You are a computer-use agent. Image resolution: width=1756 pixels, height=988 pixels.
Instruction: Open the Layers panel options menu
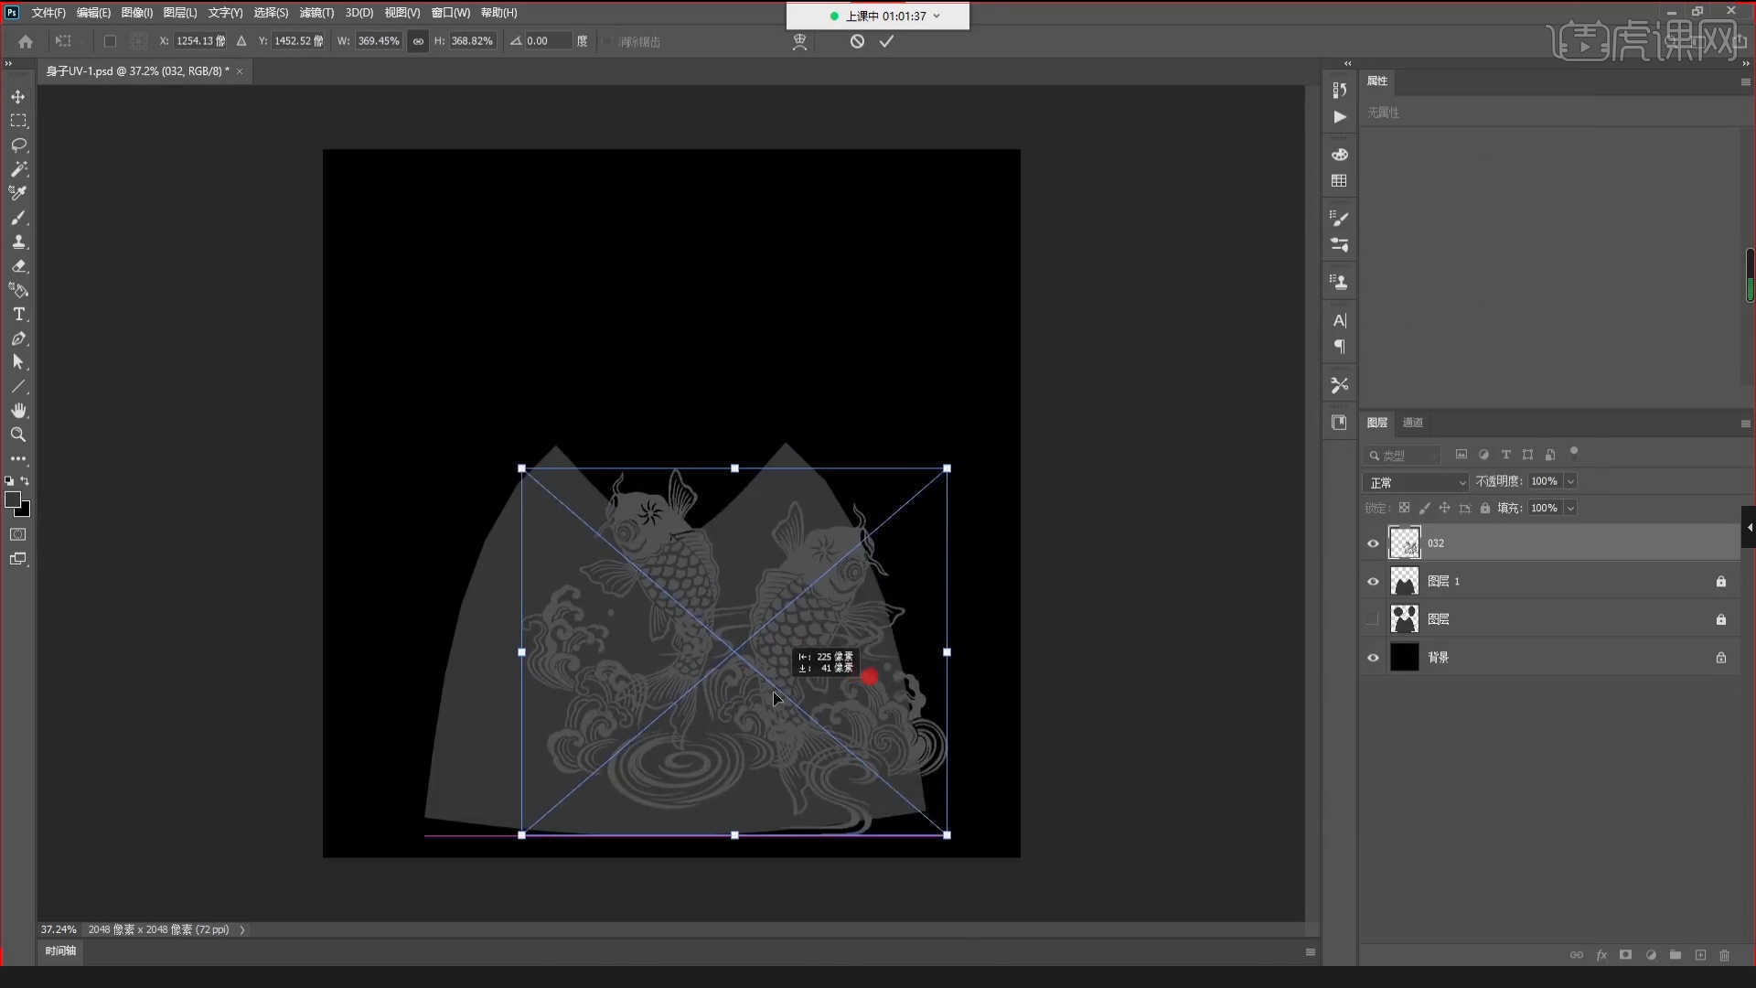tap(1745, 424)
